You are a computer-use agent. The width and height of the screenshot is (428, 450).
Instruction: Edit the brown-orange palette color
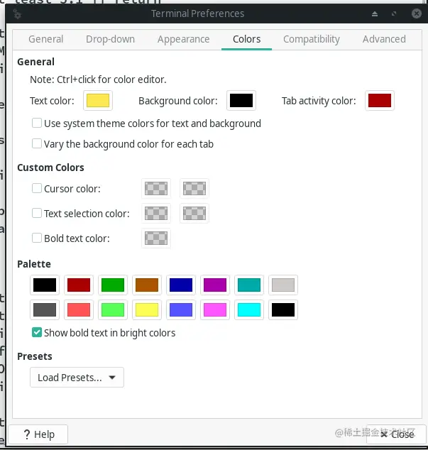click(x=147, y=285)
